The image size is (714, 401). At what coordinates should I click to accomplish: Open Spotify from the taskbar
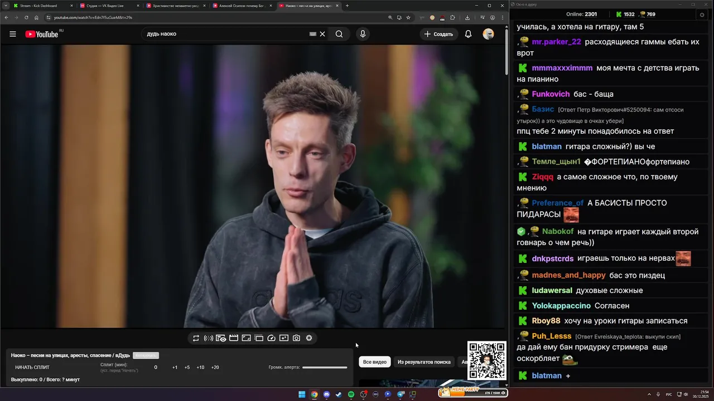click(x=351, y=394)
